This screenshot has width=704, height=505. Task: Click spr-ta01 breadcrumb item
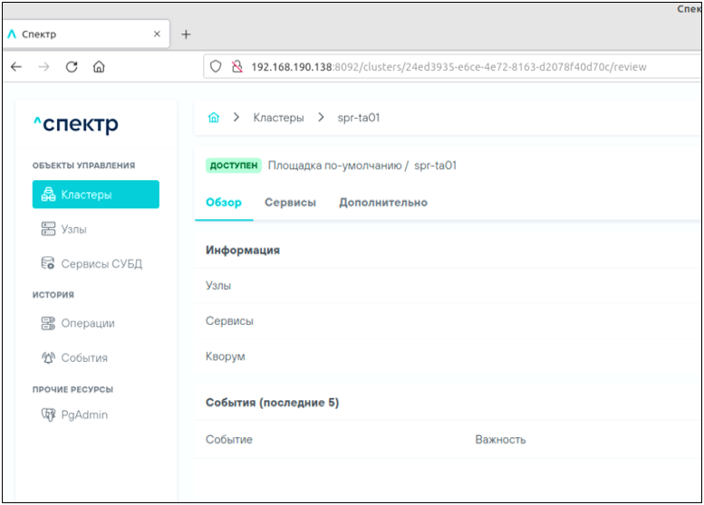pyautogui.click(x=358, y=118)
